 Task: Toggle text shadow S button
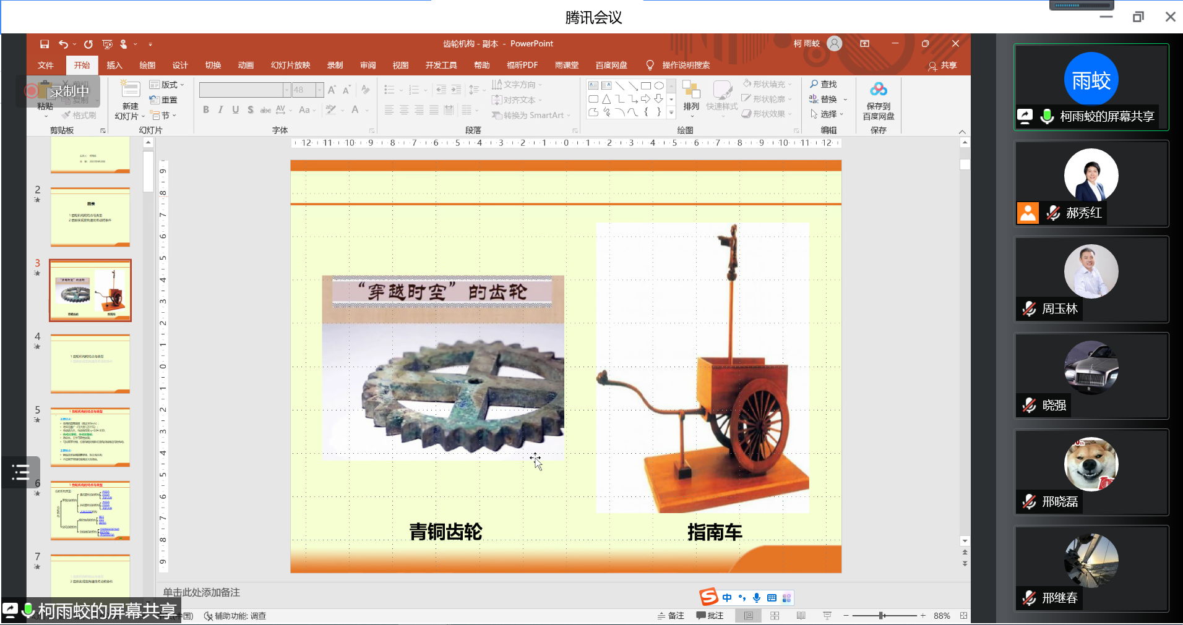pyautogui.click(x=251, y=109)
